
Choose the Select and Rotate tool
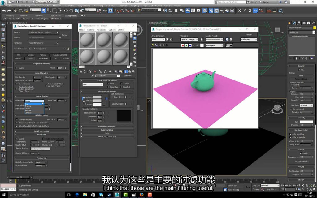tap(71, 11)
